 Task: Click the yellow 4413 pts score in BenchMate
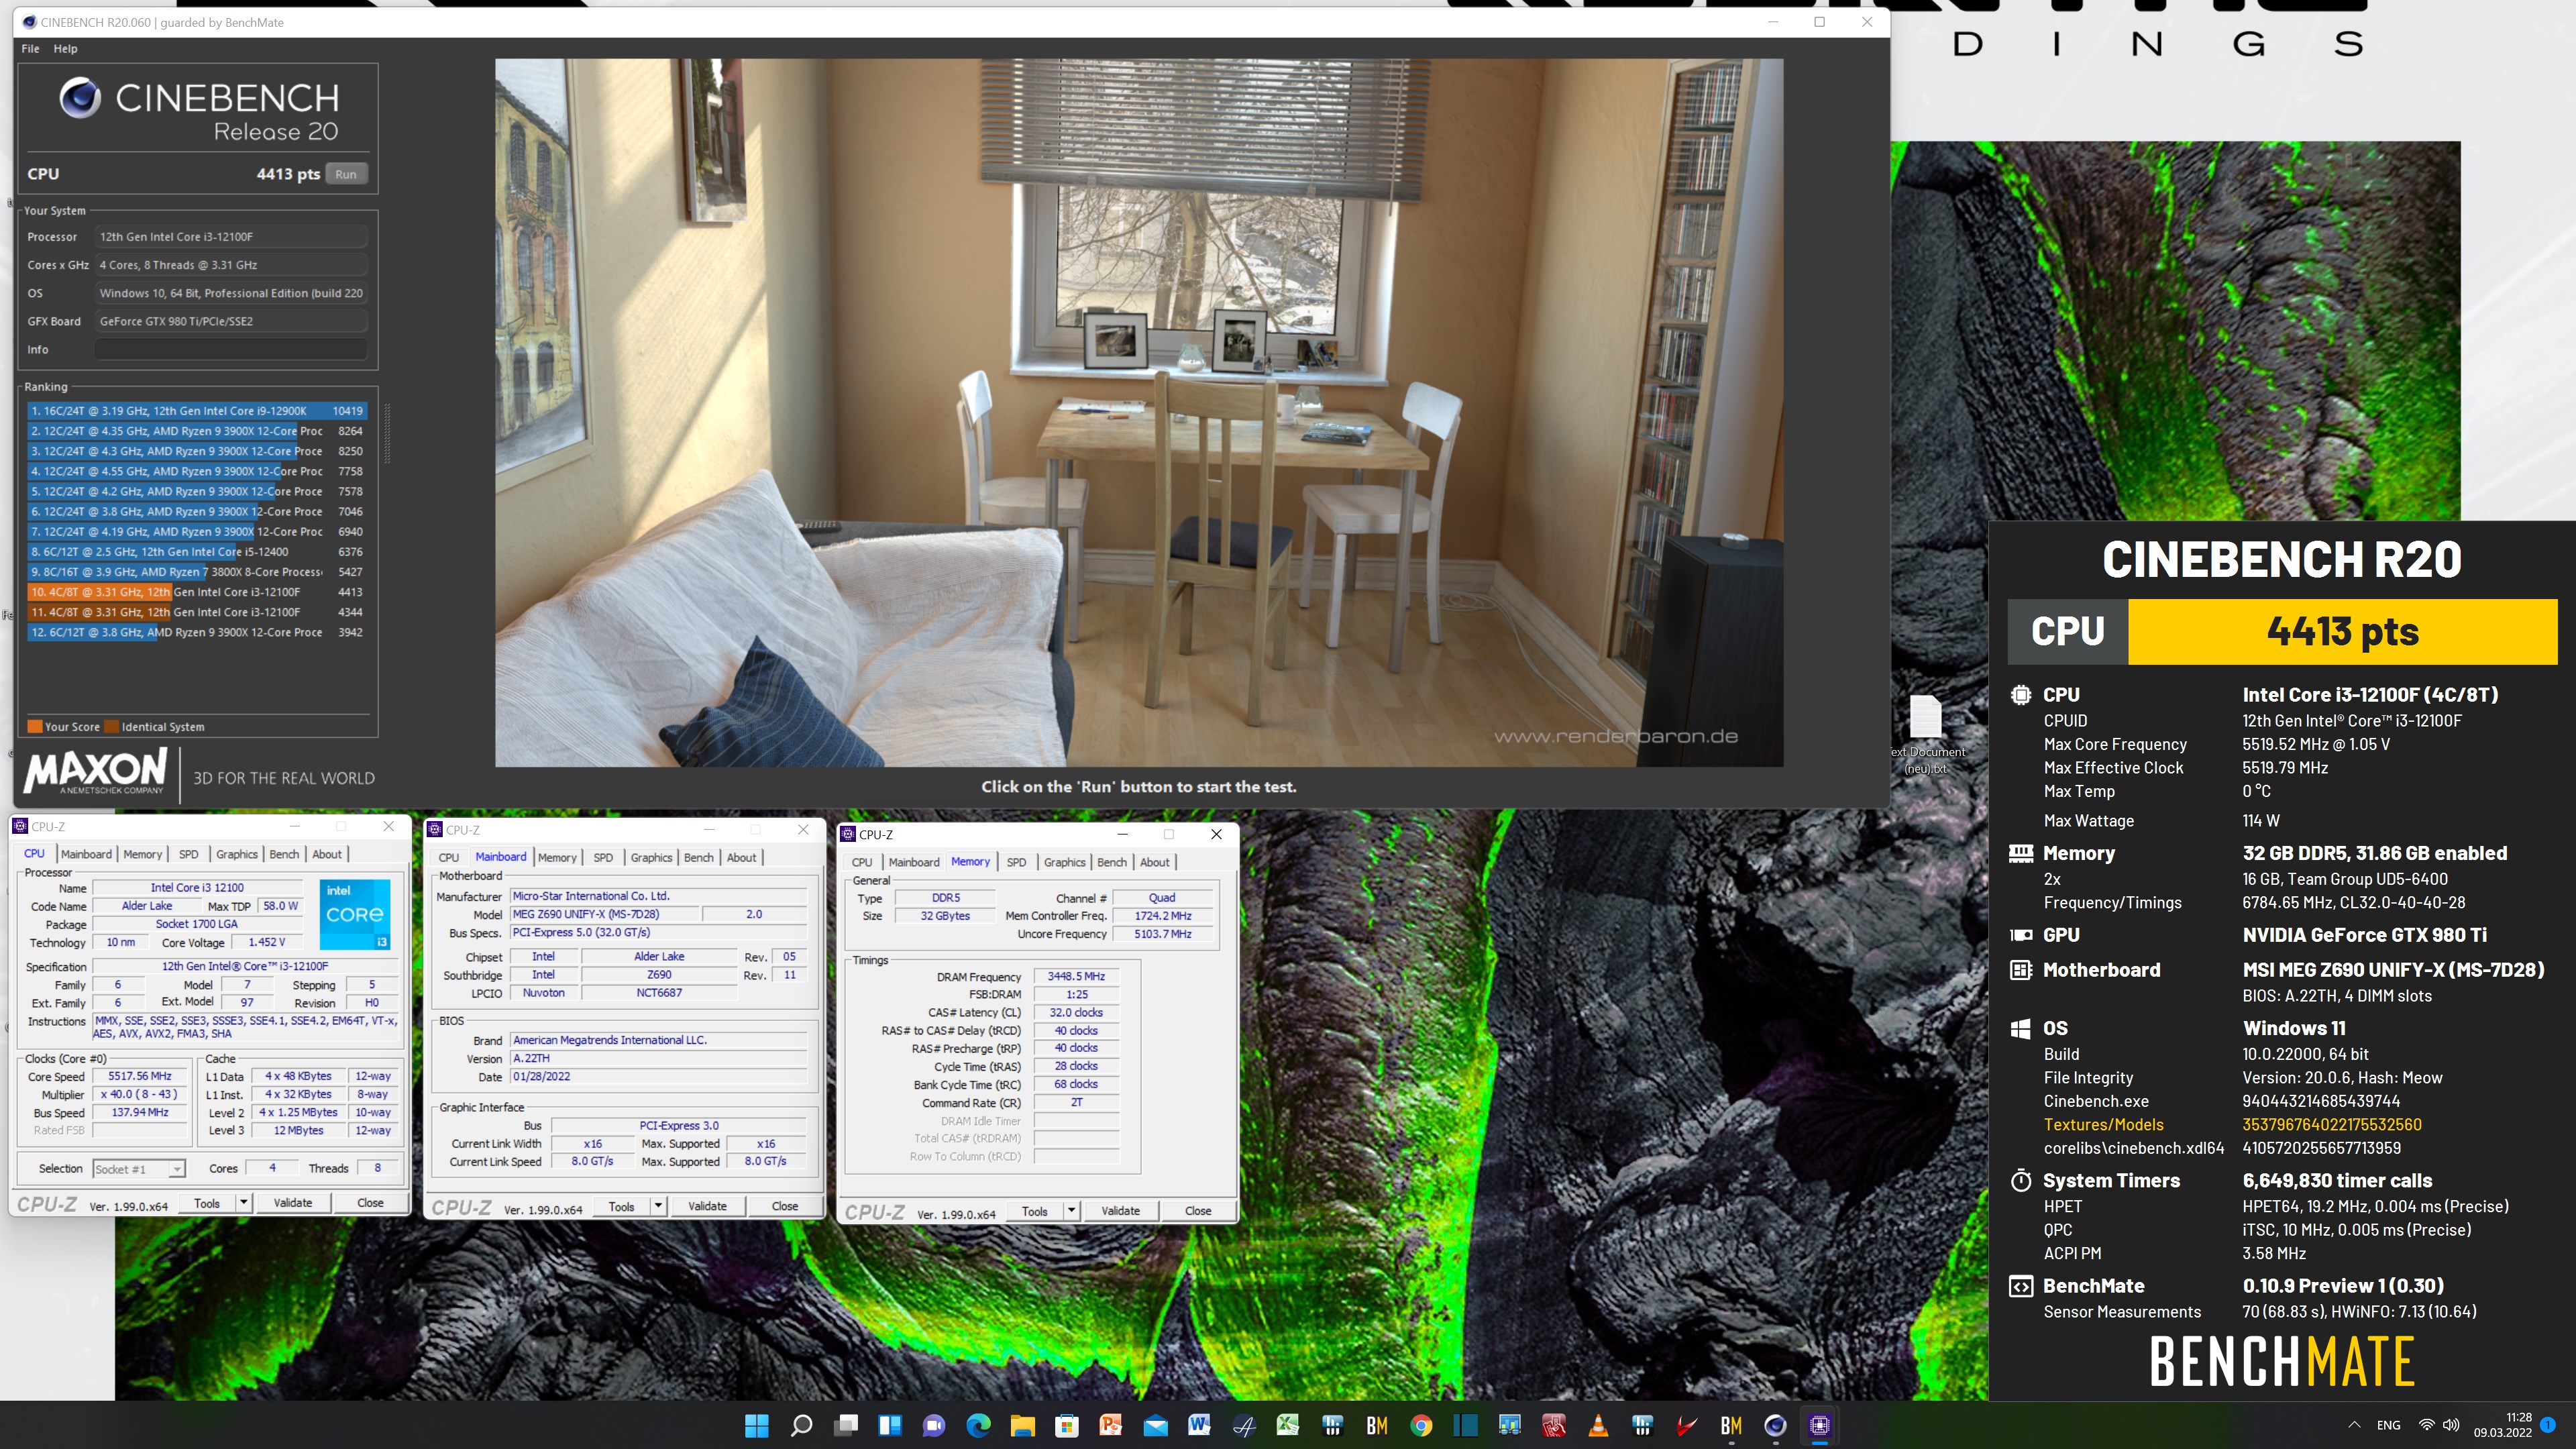coord(2342,631)
